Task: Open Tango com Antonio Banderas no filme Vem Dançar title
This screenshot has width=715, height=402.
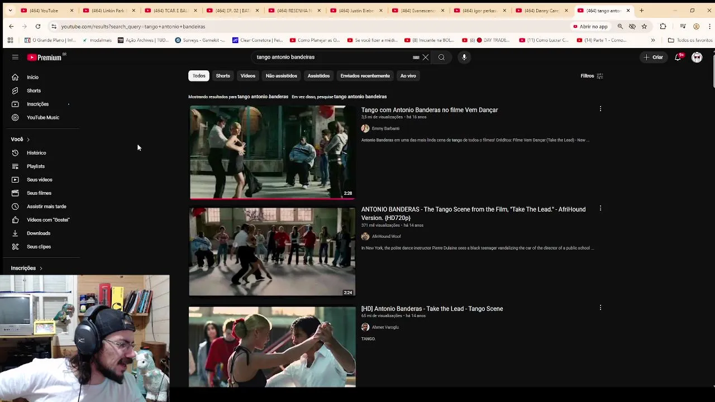Action: [430, 110]
